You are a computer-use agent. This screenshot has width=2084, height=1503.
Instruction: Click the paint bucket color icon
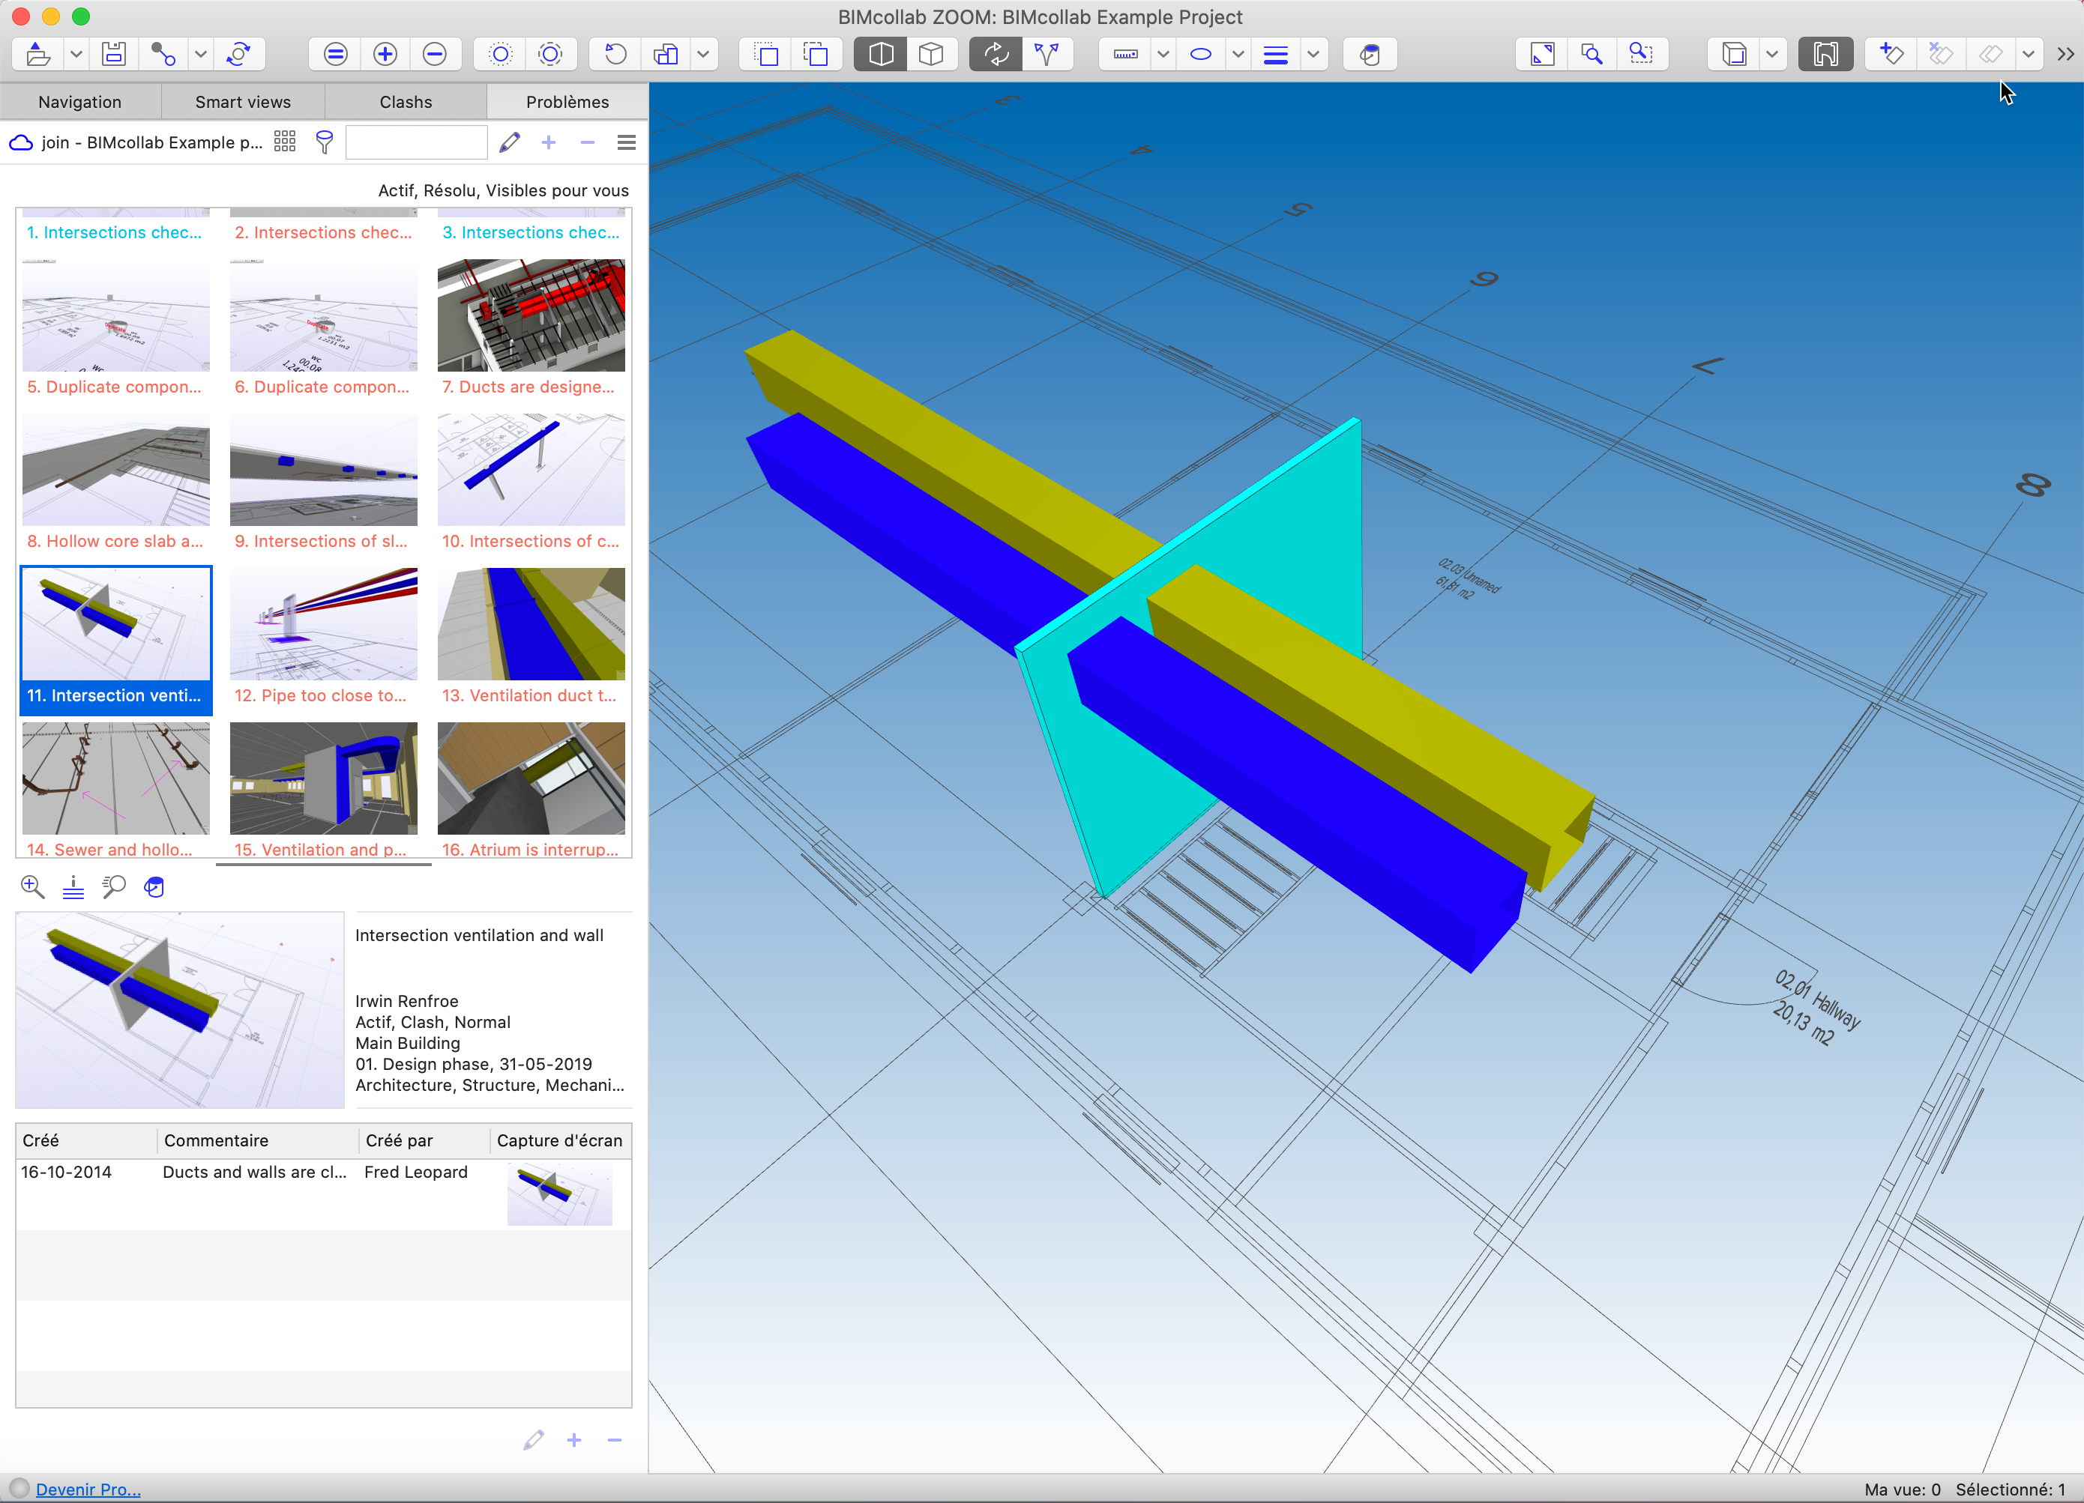pyautogui.click(x=1370, y=54)
